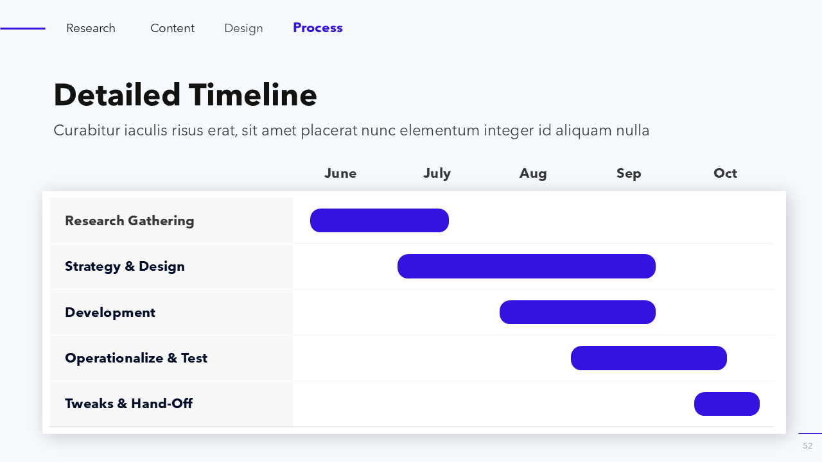Select the Strategy & Design Gantt bar
This screenshot has height=462, width=822.
click(x=527, y=266)
